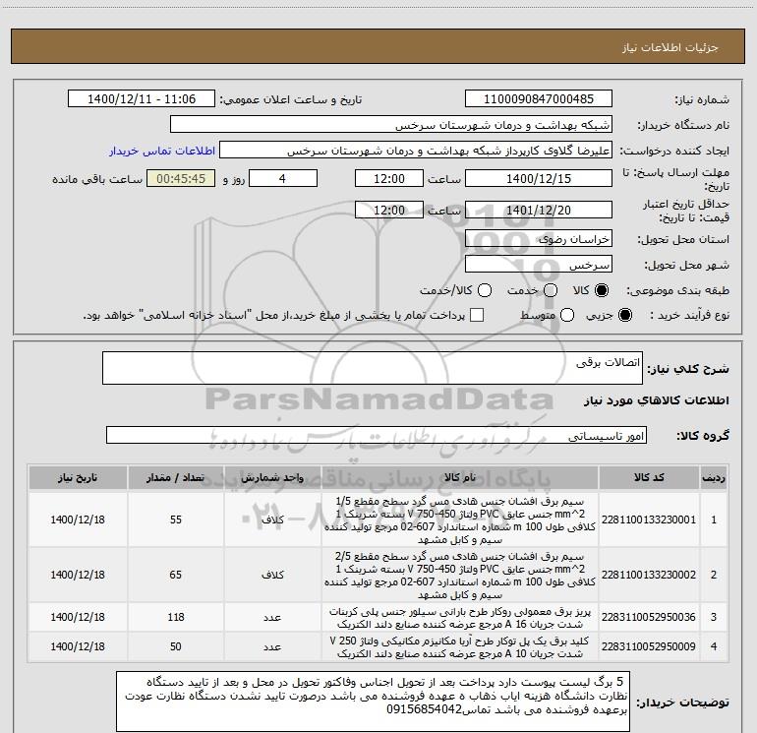Click the تاریخ نیاز column header
This screenshot has width=757, height=733.
[78, 477]
